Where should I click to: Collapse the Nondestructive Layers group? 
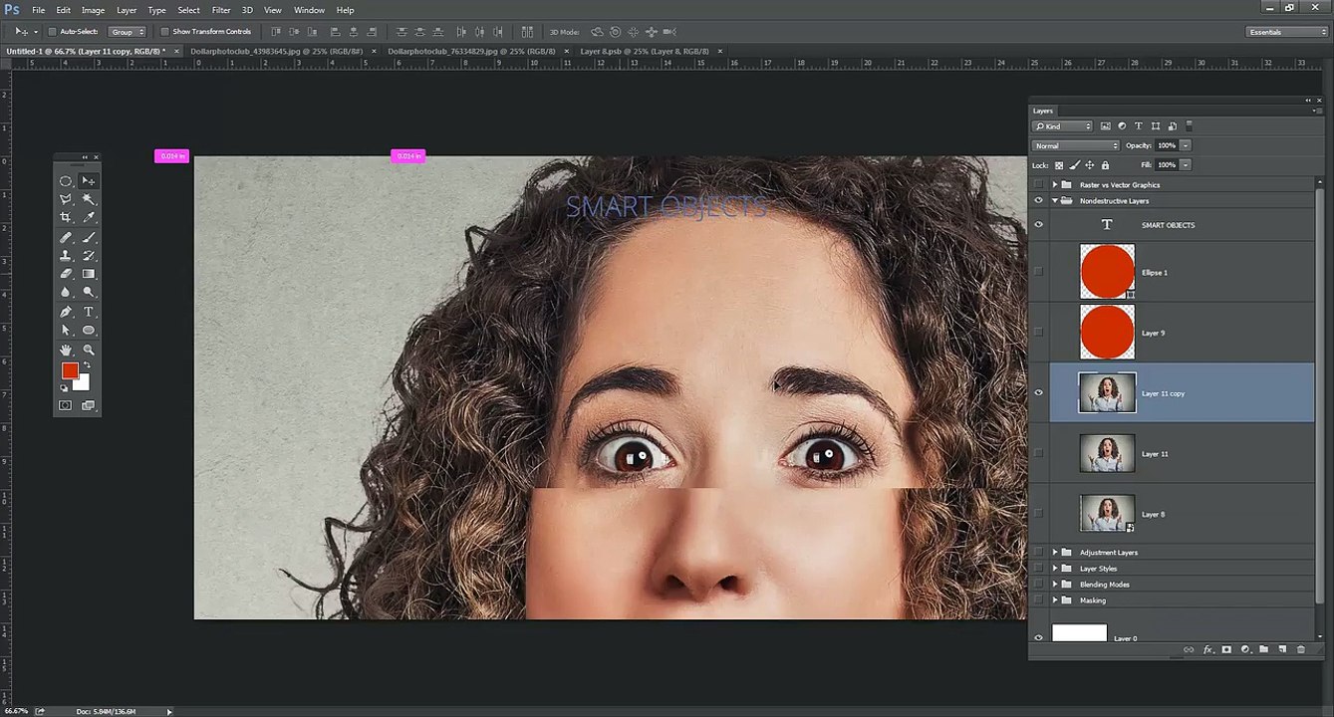coord(1055,201)
